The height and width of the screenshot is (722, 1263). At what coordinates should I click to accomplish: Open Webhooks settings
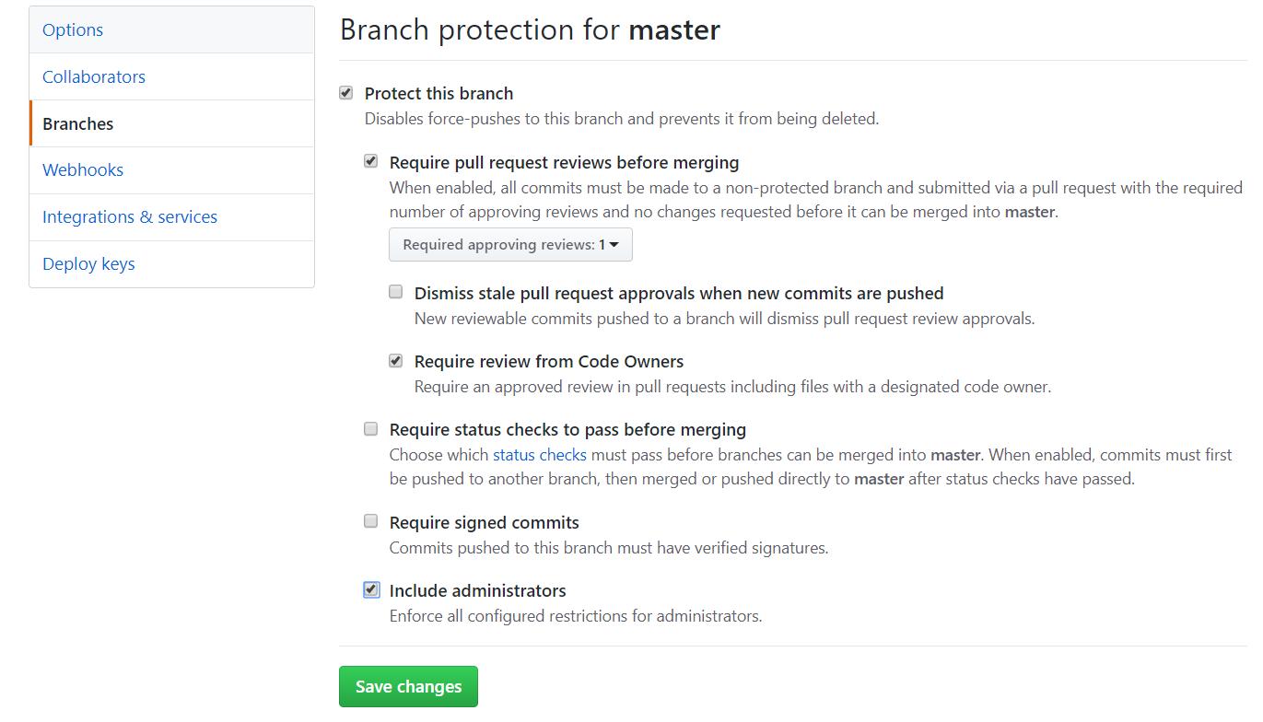[x=83, y=169]
